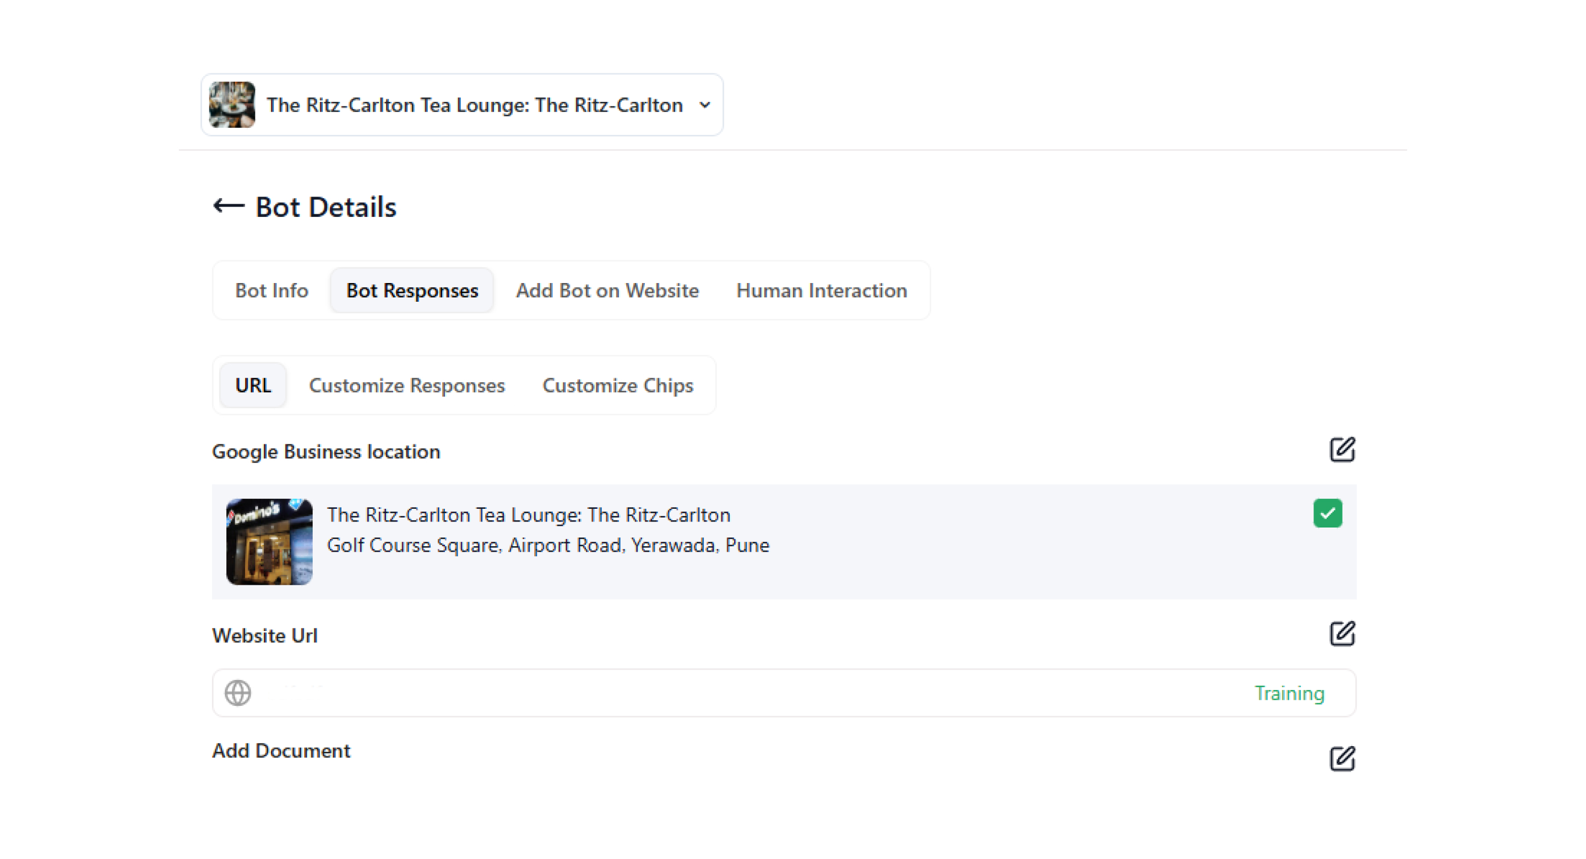This screenshot has width=1586, height=859.
Task: Click the globe icon in URL field
Action: click(238, 693)
